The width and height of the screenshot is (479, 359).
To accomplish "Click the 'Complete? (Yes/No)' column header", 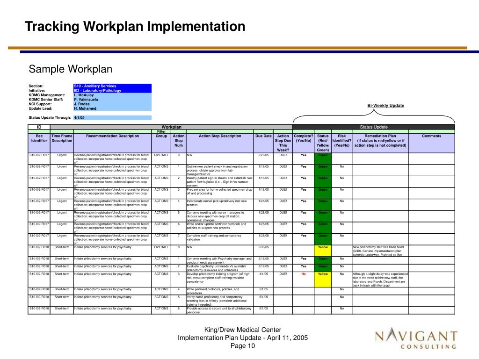I will tap(303, 143).
